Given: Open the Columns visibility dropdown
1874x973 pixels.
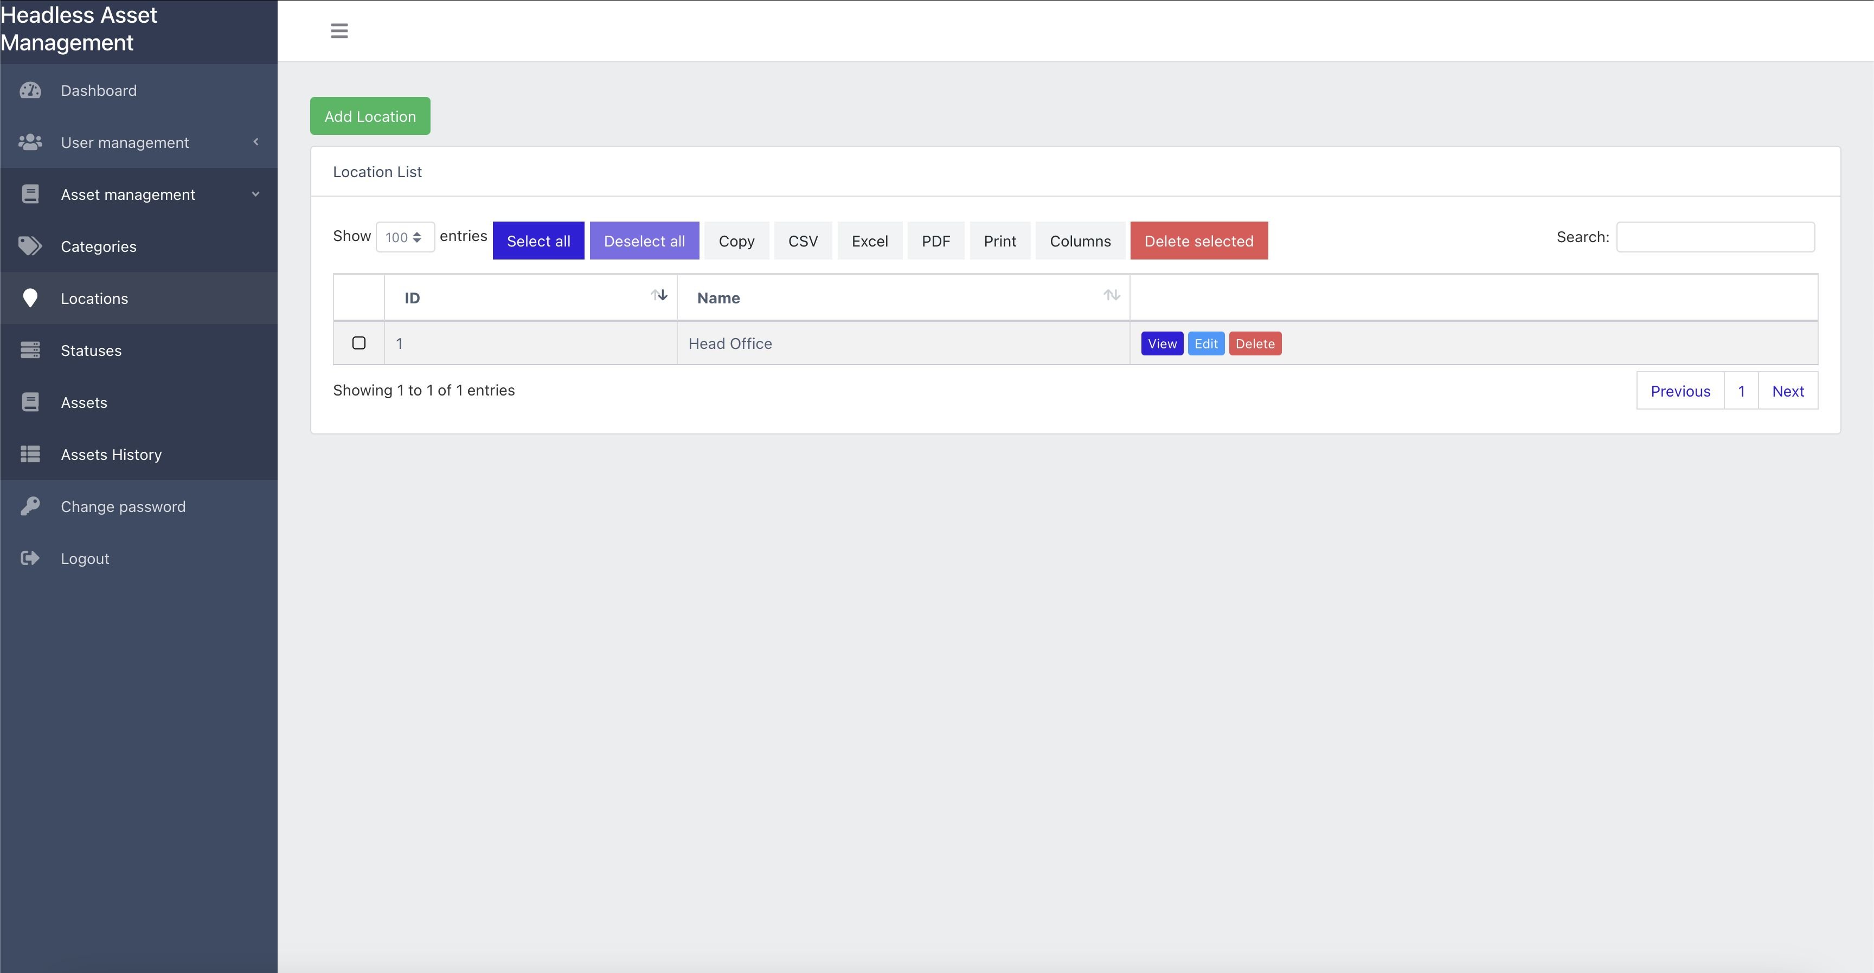Looking at the screenshot, I should click(x=1080, y=241).
